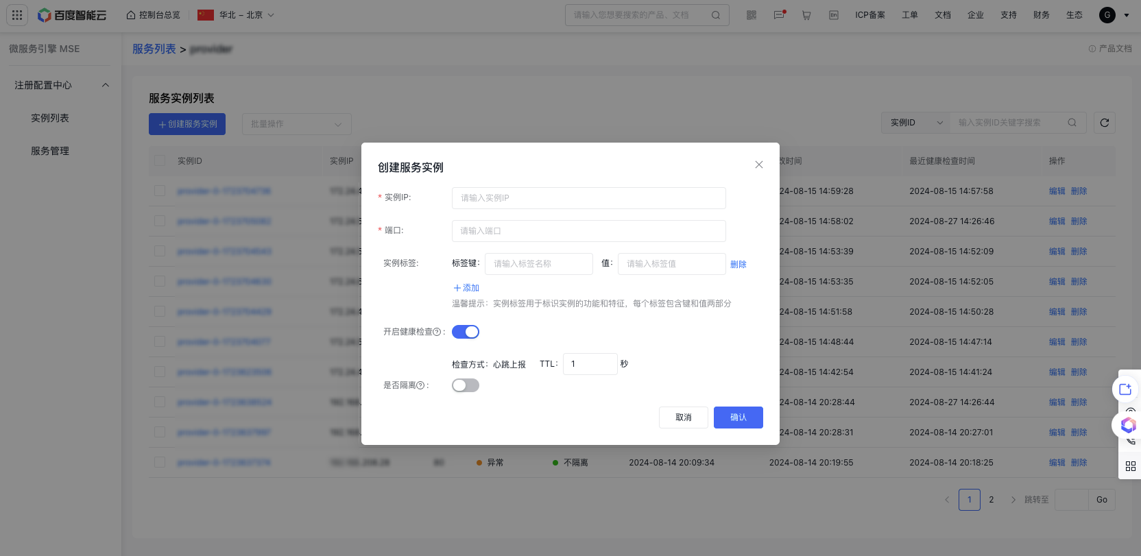Click 删除 link beside the tag value field
The height and width of the screenshot is (556, 1141).
(x=738, y=265)
